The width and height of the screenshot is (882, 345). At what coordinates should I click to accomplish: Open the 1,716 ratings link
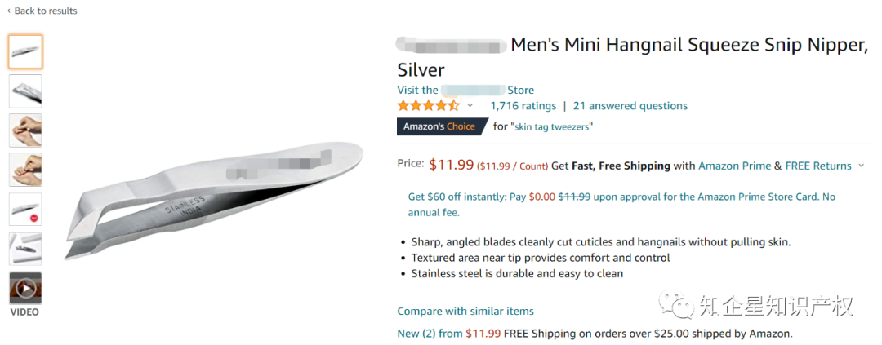pos(523,106)
